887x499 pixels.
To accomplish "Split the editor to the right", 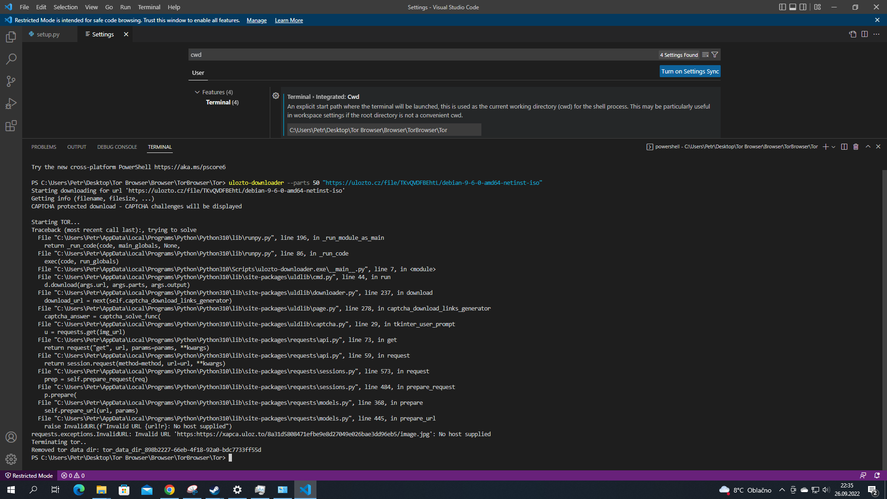I will pos(864,34).
